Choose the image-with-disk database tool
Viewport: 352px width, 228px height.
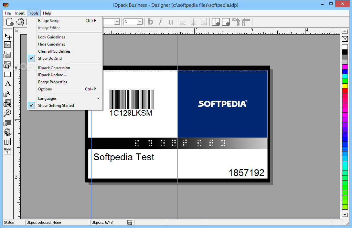[8, 65]
